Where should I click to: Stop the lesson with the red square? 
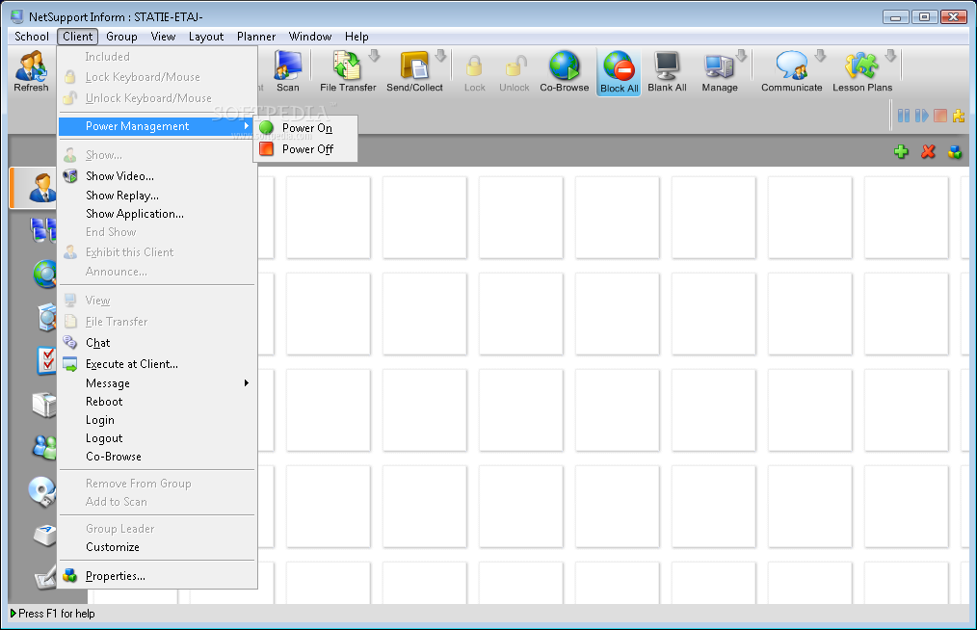940,116
